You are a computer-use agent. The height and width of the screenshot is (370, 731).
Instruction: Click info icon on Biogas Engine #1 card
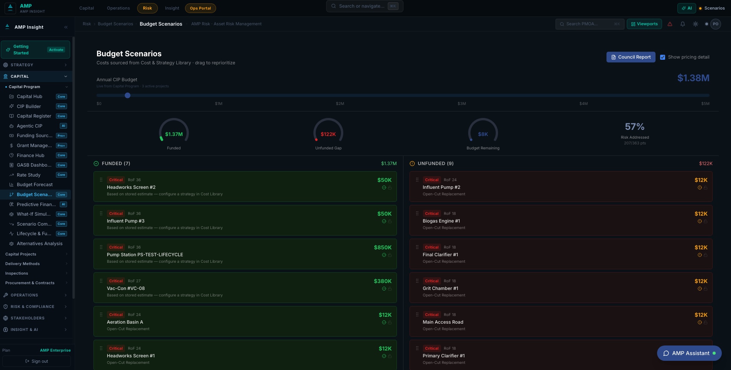coord(700,221)
